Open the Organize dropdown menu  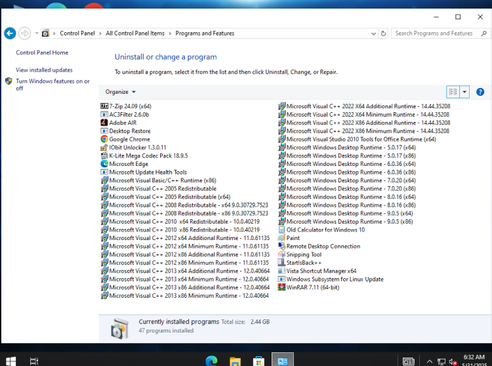tap(121, 92)
